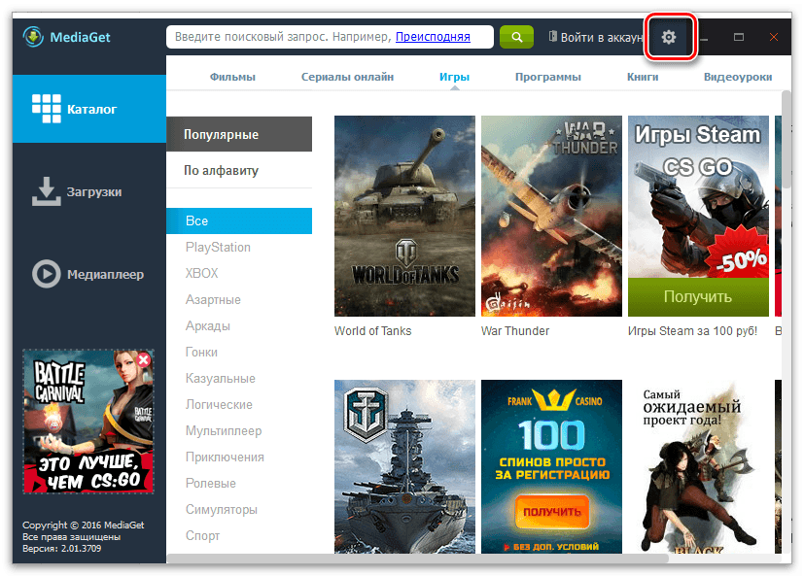Click the Игры Steam за 100 руб! title
Image resolution: width=804 pixels, height=576 pixels.
coord(692,331)
